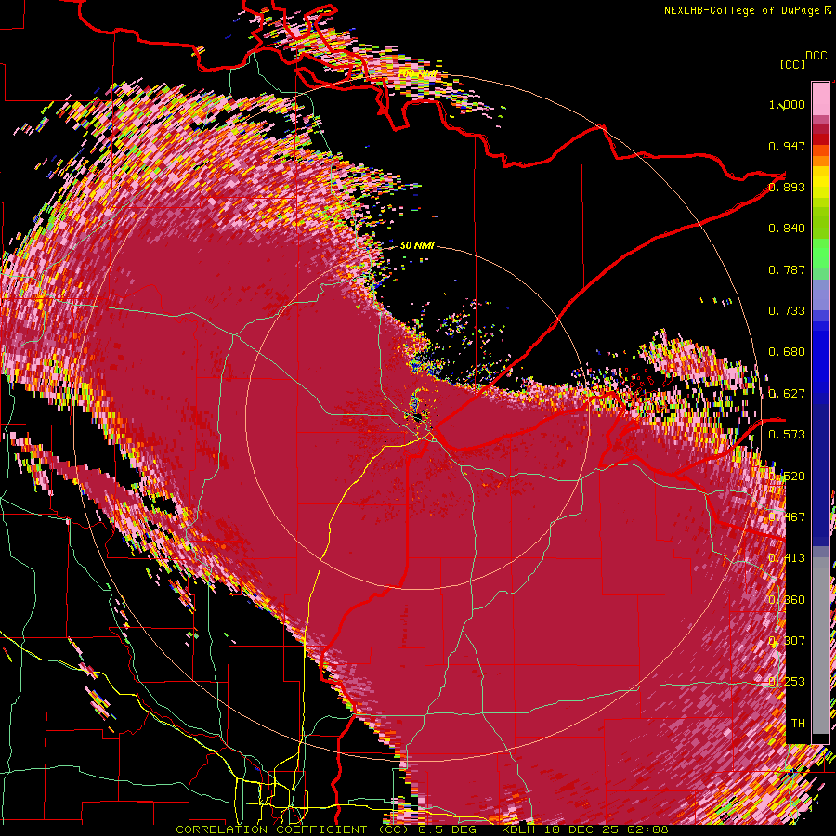
Task: Click the TH threshold label
Action: 798,724
